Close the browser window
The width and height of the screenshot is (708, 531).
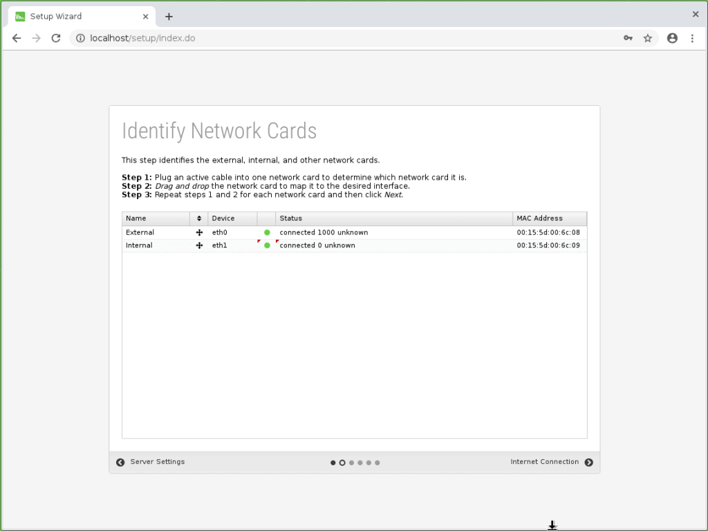pyautogui.click(x=696, y=15)
